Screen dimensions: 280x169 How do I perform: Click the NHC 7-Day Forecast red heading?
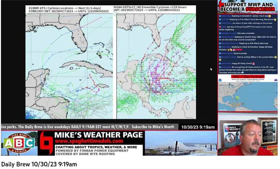tap(248, 76)
